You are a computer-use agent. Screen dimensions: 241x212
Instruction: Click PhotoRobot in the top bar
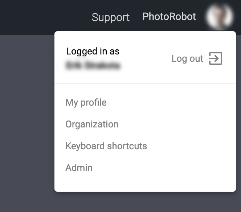point(169,17)
